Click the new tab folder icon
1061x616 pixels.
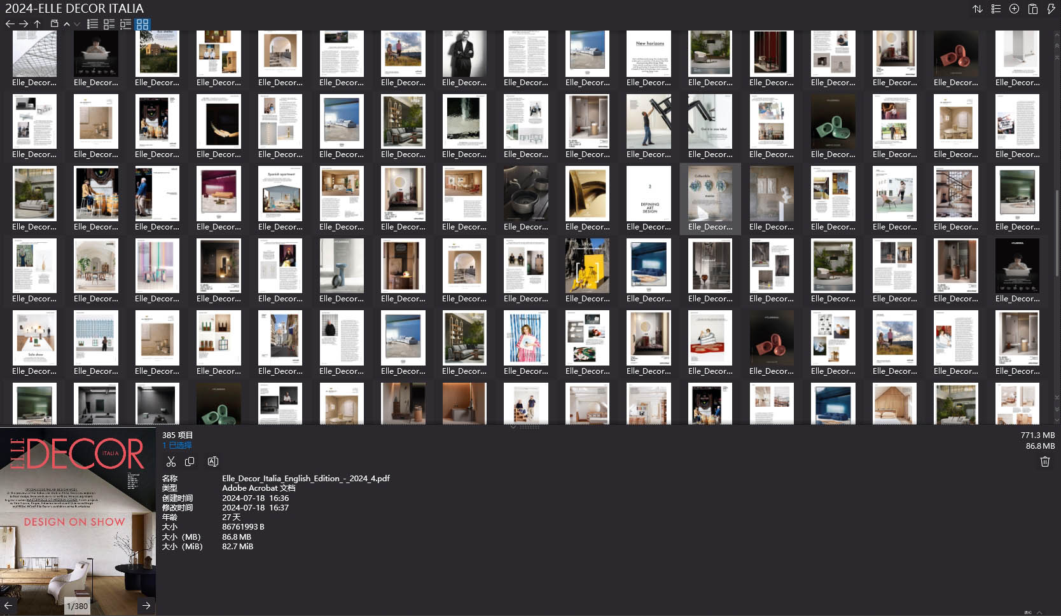[x=54, y=24]
